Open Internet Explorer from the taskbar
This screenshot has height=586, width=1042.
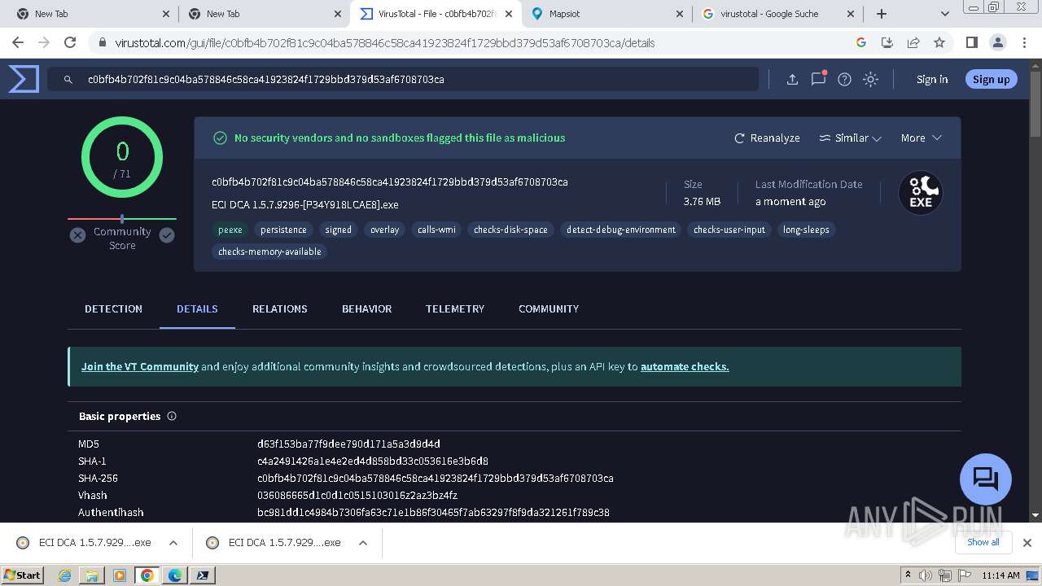point(65,575)
